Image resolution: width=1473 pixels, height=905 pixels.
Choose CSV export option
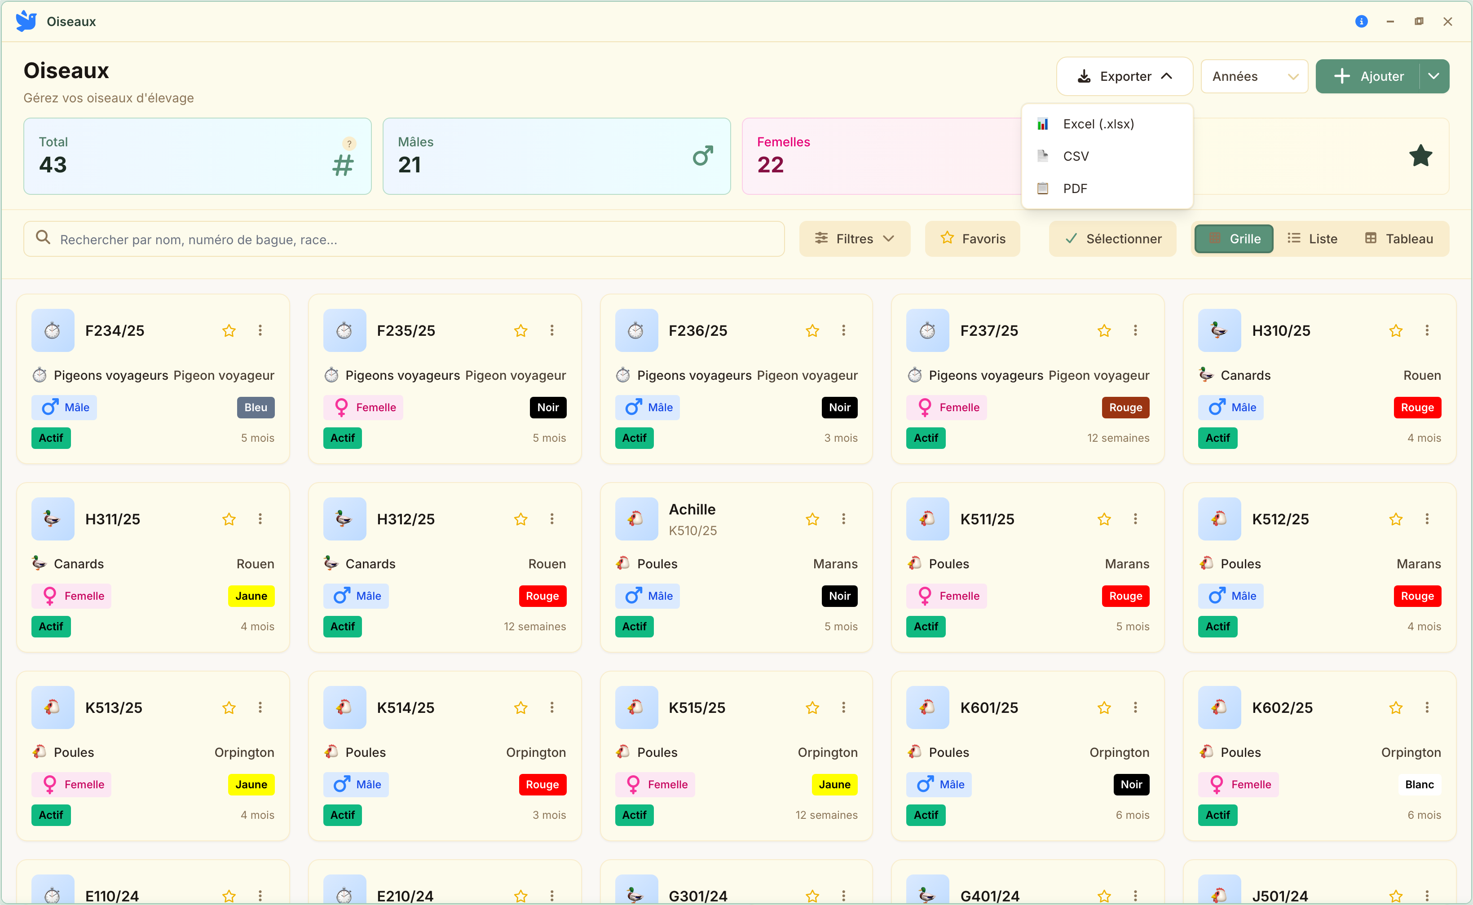point(1107,156)
